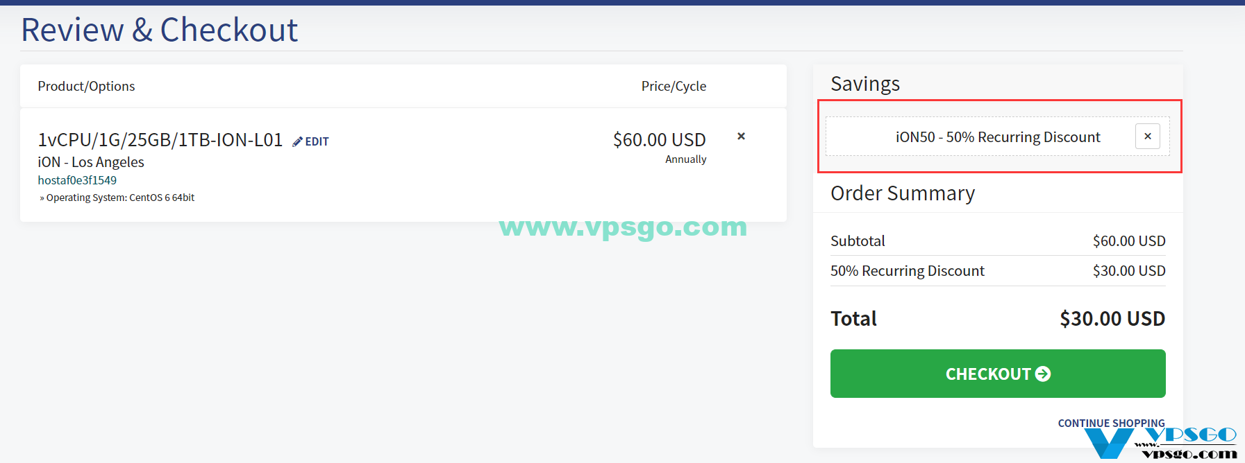Select the 1vCPU/1G/25GB/1TB-ION-L01 product title
Image resolution: width=1245 pixels, height=463 pixels.
[x=160, y=140]
